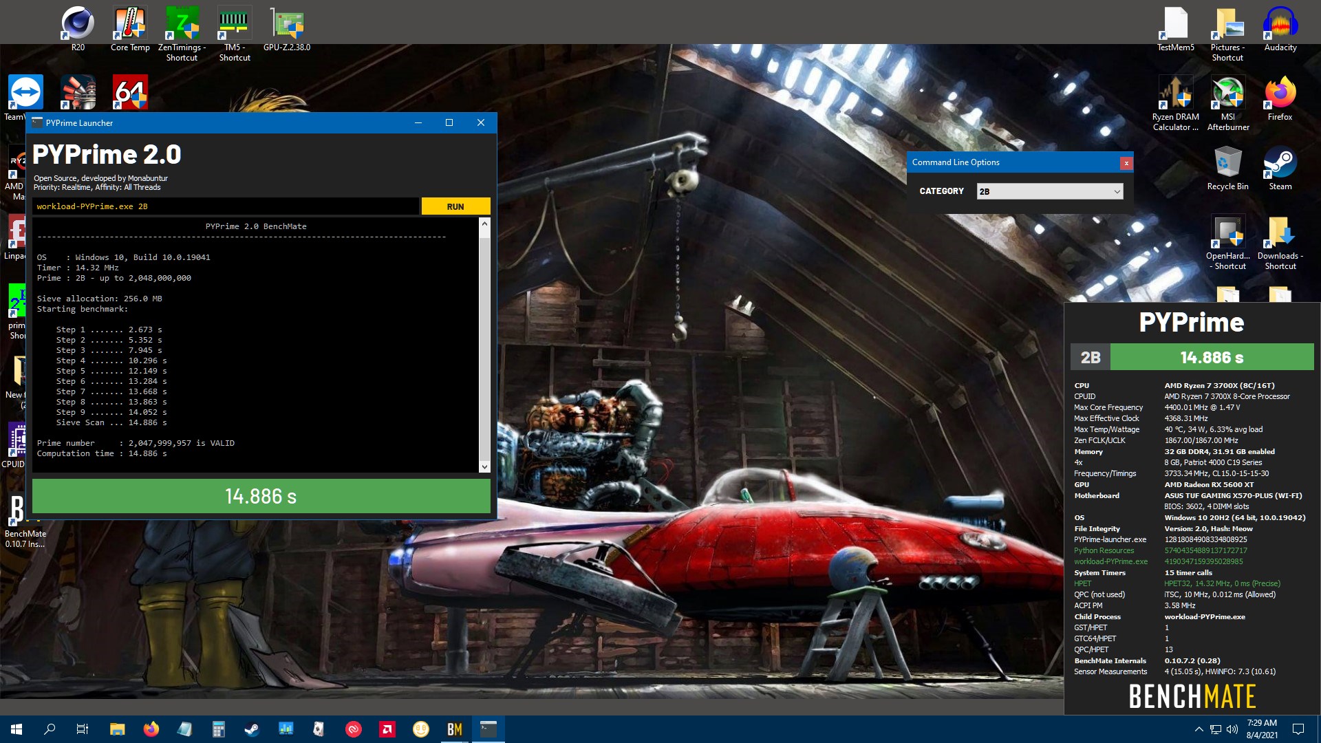Click the 'ASUS TUF GAMING X570-PLUS' motherboard text
The width and height of the screenshot is (1321, 743).
point(1233,496)
